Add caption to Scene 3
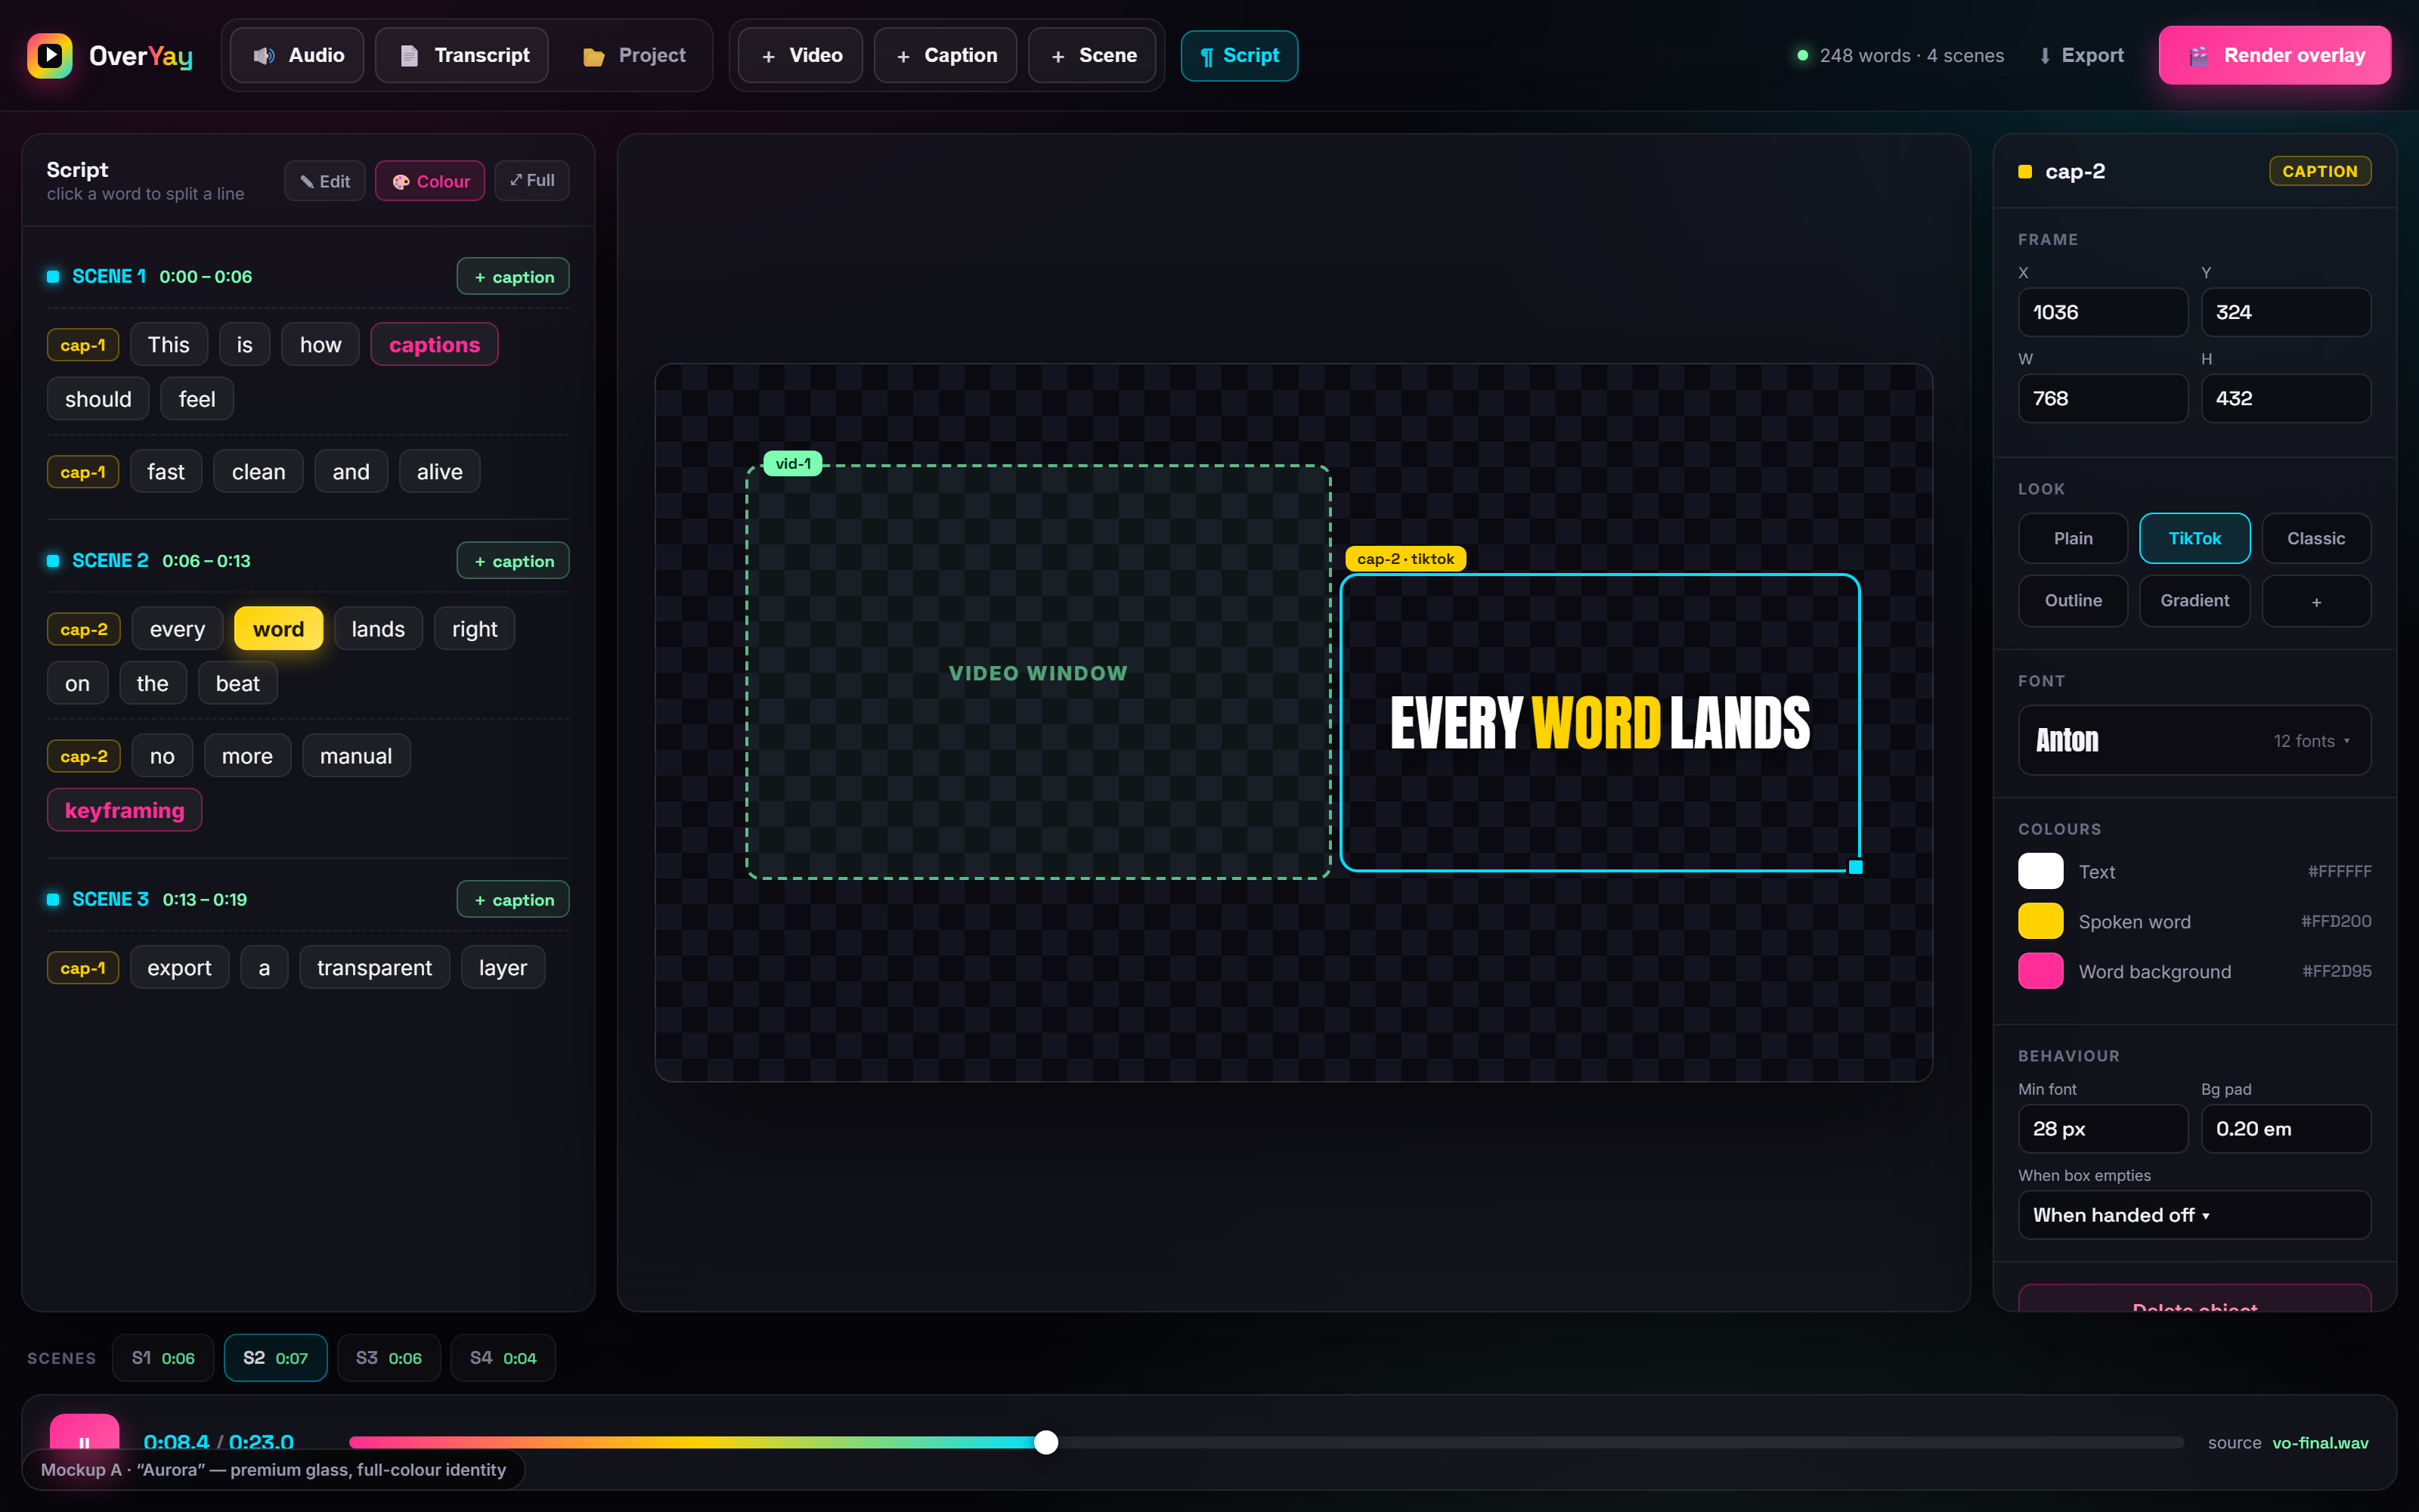The height and width of the screenshot is (1512, 2419). click(513, 900)
